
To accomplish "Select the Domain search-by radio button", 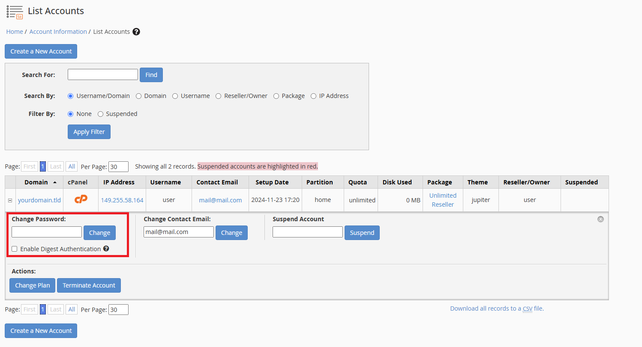I will [138, 96].
